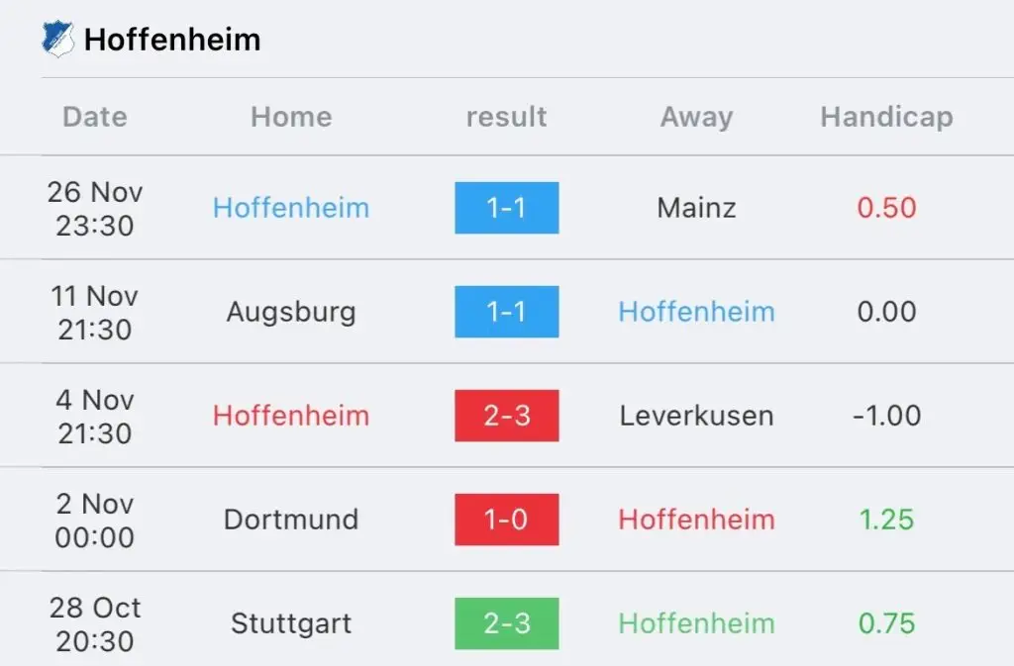1014x666 pixels.
Task: Open the red 2-3 Leverkusen result
Action: pos(507,416)
